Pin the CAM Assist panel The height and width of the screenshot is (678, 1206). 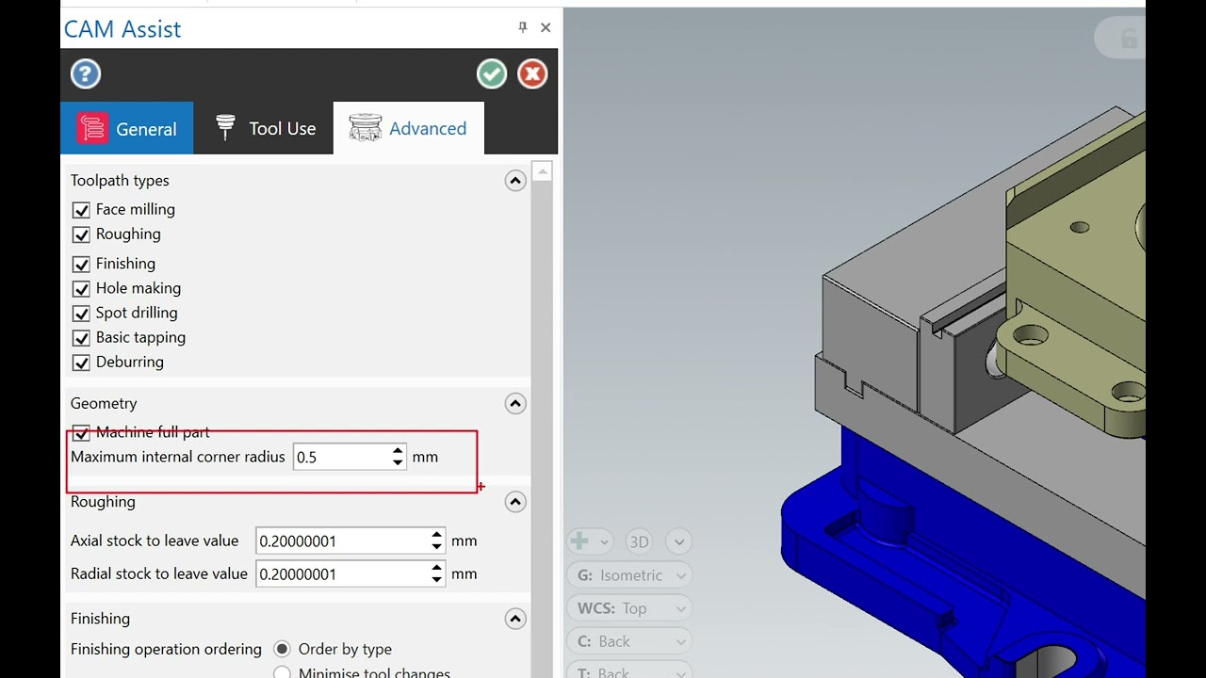tap(523, 27)
